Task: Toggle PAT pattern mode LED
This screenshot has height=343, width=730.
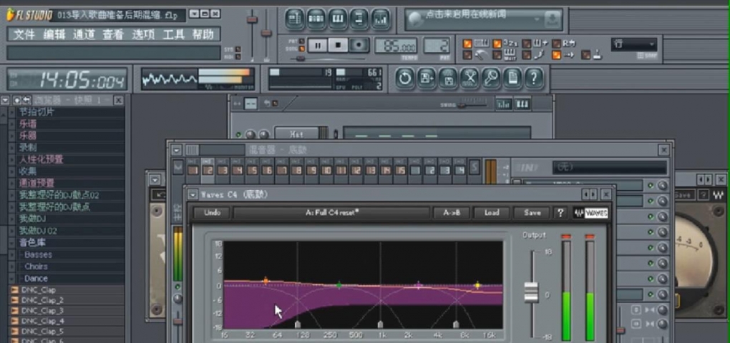Action: [x=302, y=41]
